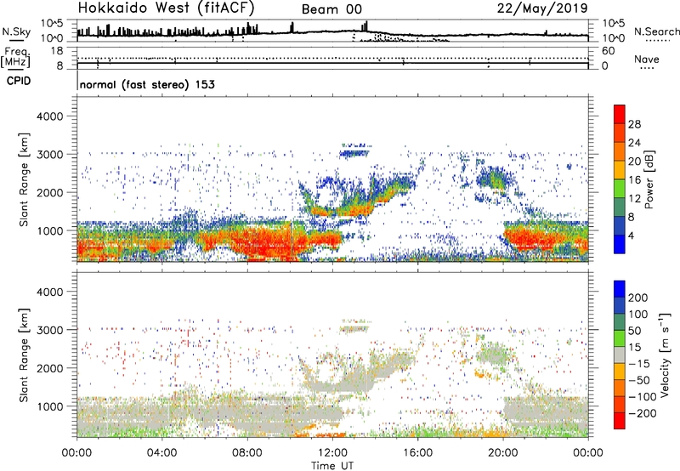Click the "Nave" legend label
Image resolution: width=680 pixels, height=471 pixels.
[647, 59]
